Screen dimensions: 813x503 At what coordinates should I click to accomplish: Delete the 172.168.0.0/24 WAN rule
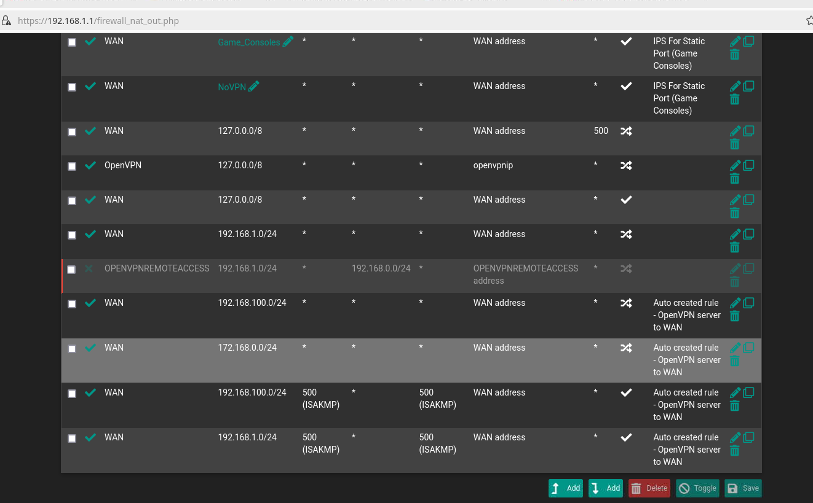point(734,361)
